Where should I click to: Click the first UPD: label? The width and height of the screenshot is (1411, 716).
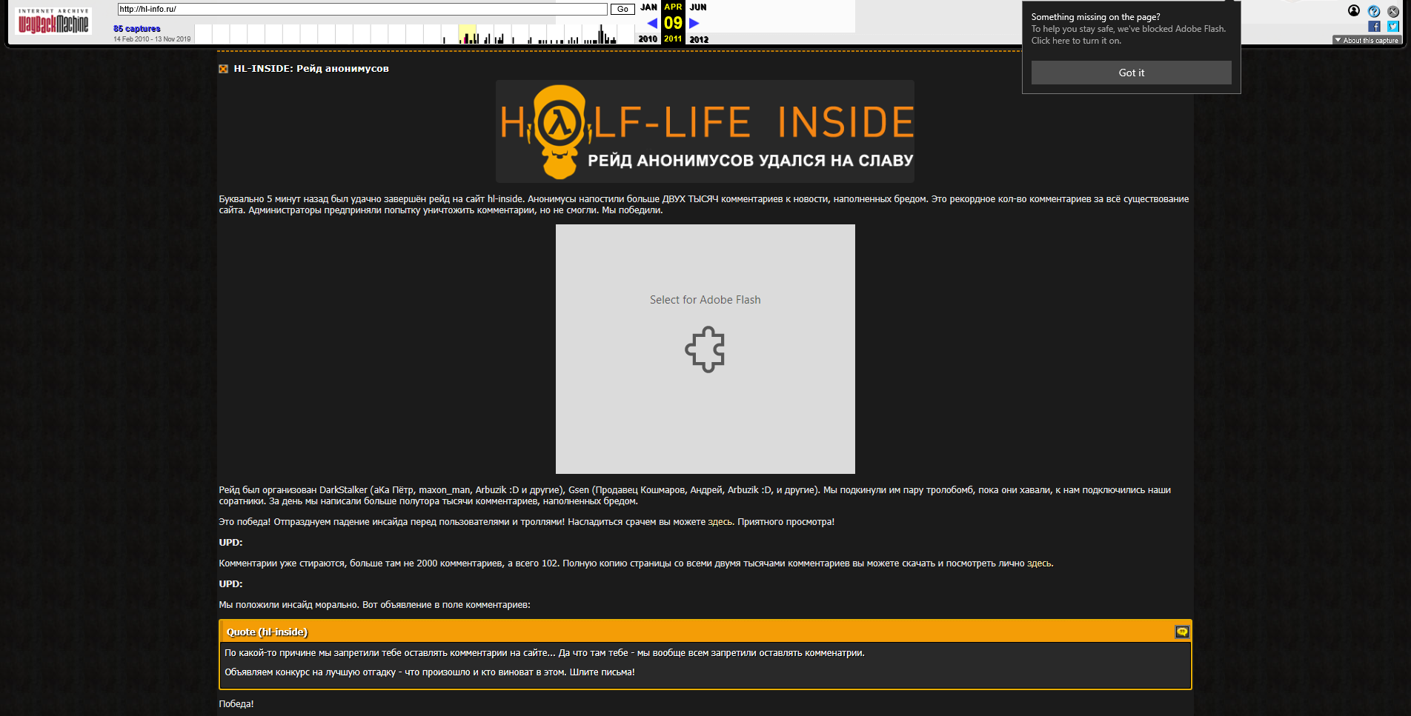[x=230, y=543]
